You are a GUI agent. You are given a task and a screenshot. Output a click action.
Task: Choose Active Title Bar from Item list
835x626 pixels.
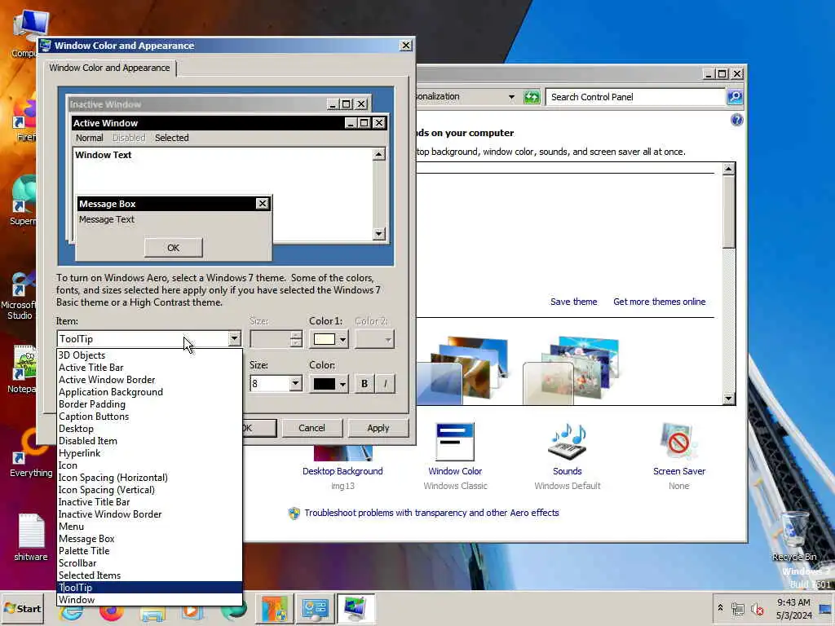point(149,368)
